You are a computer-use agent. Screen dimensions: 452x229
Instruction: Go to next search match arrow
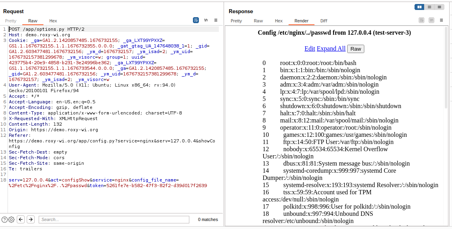(31, 219)
